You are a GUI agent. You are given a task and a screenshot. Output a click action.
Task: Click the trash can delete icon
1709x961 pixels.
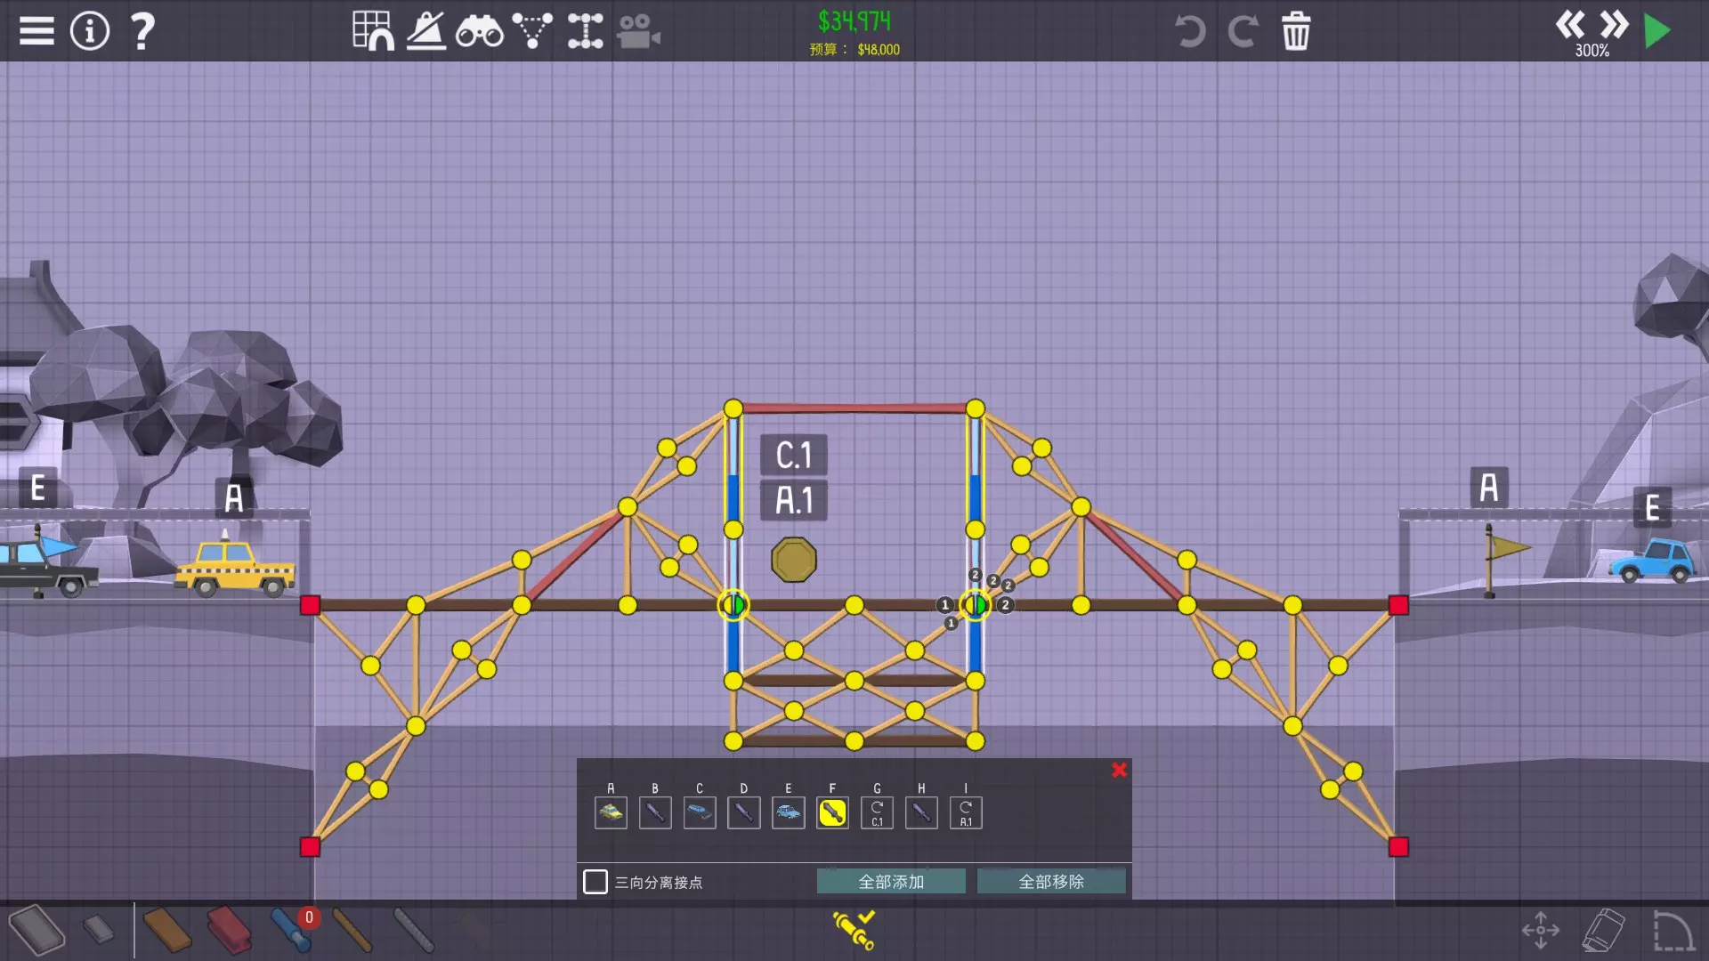click(1295, 31)
